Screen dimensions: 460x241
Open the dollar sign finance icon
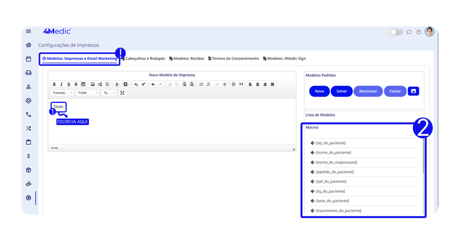coord(28,156)
